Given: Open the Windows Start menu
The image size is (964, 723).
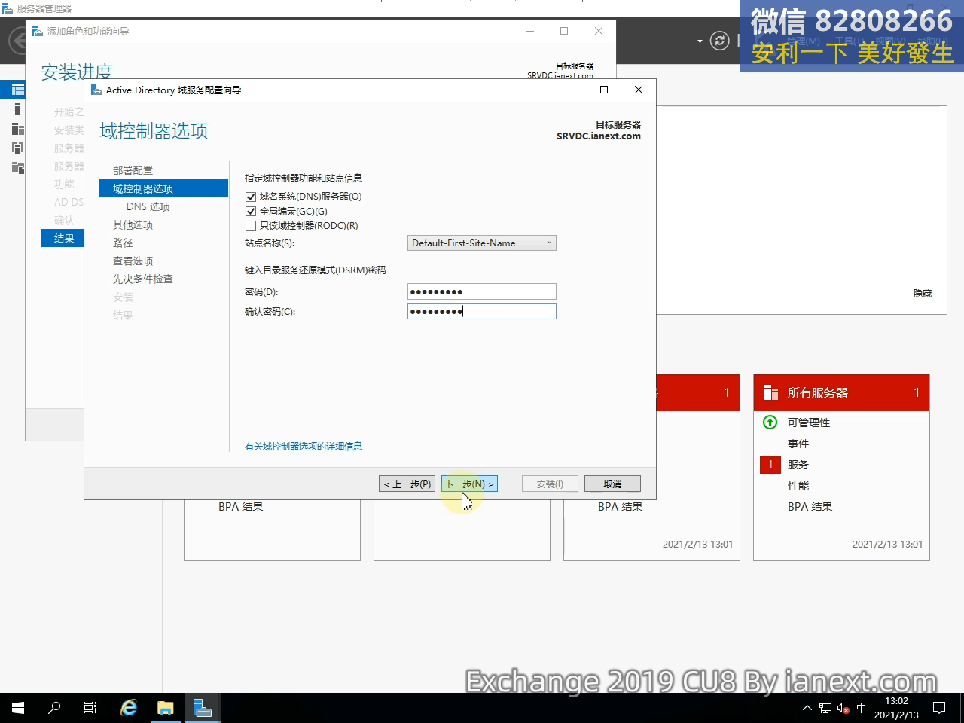Looking at the screenshot, I should point(18,708).
